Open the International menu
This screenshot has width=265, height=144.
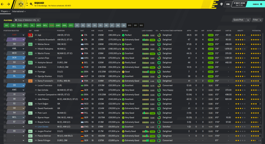pyautogui.click(x=19, y=11)
